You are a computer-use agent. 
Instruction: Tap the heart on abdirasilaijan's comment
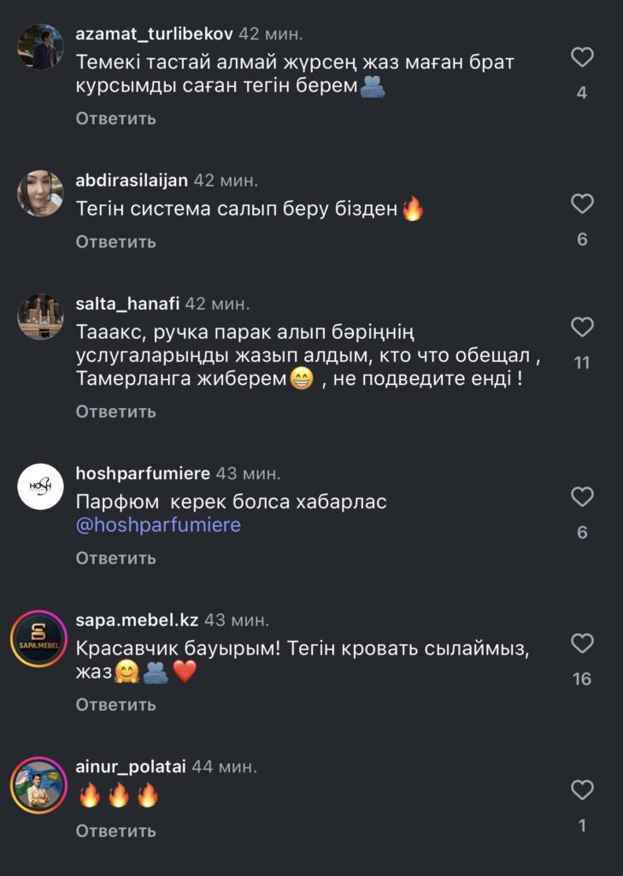point(582,204)
